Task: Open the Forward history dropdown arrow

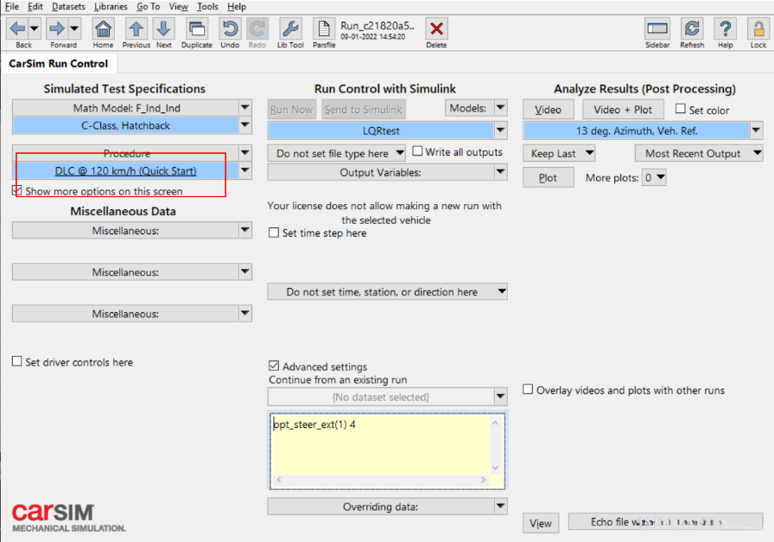Action: tap(74, 29)
